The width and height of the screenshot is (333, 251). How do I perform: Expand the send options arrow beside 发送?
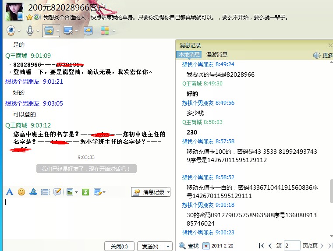pos(168,247)
